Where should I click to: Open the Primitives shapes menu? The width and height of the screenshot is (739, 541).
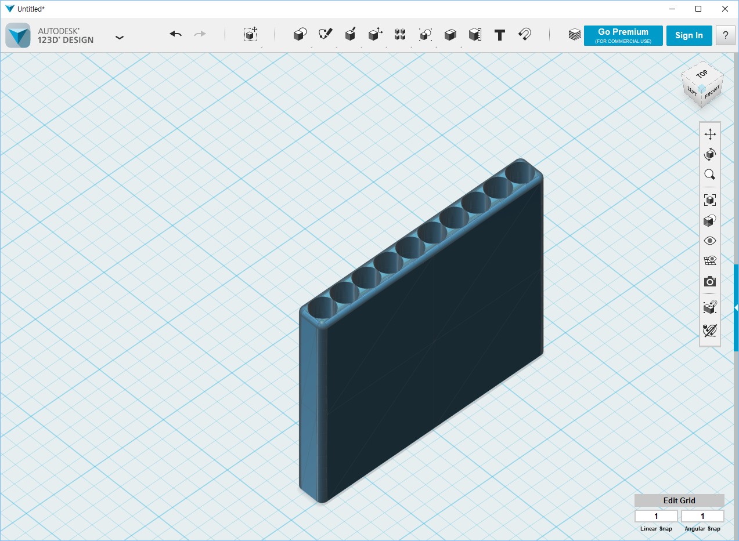[300, 35]
